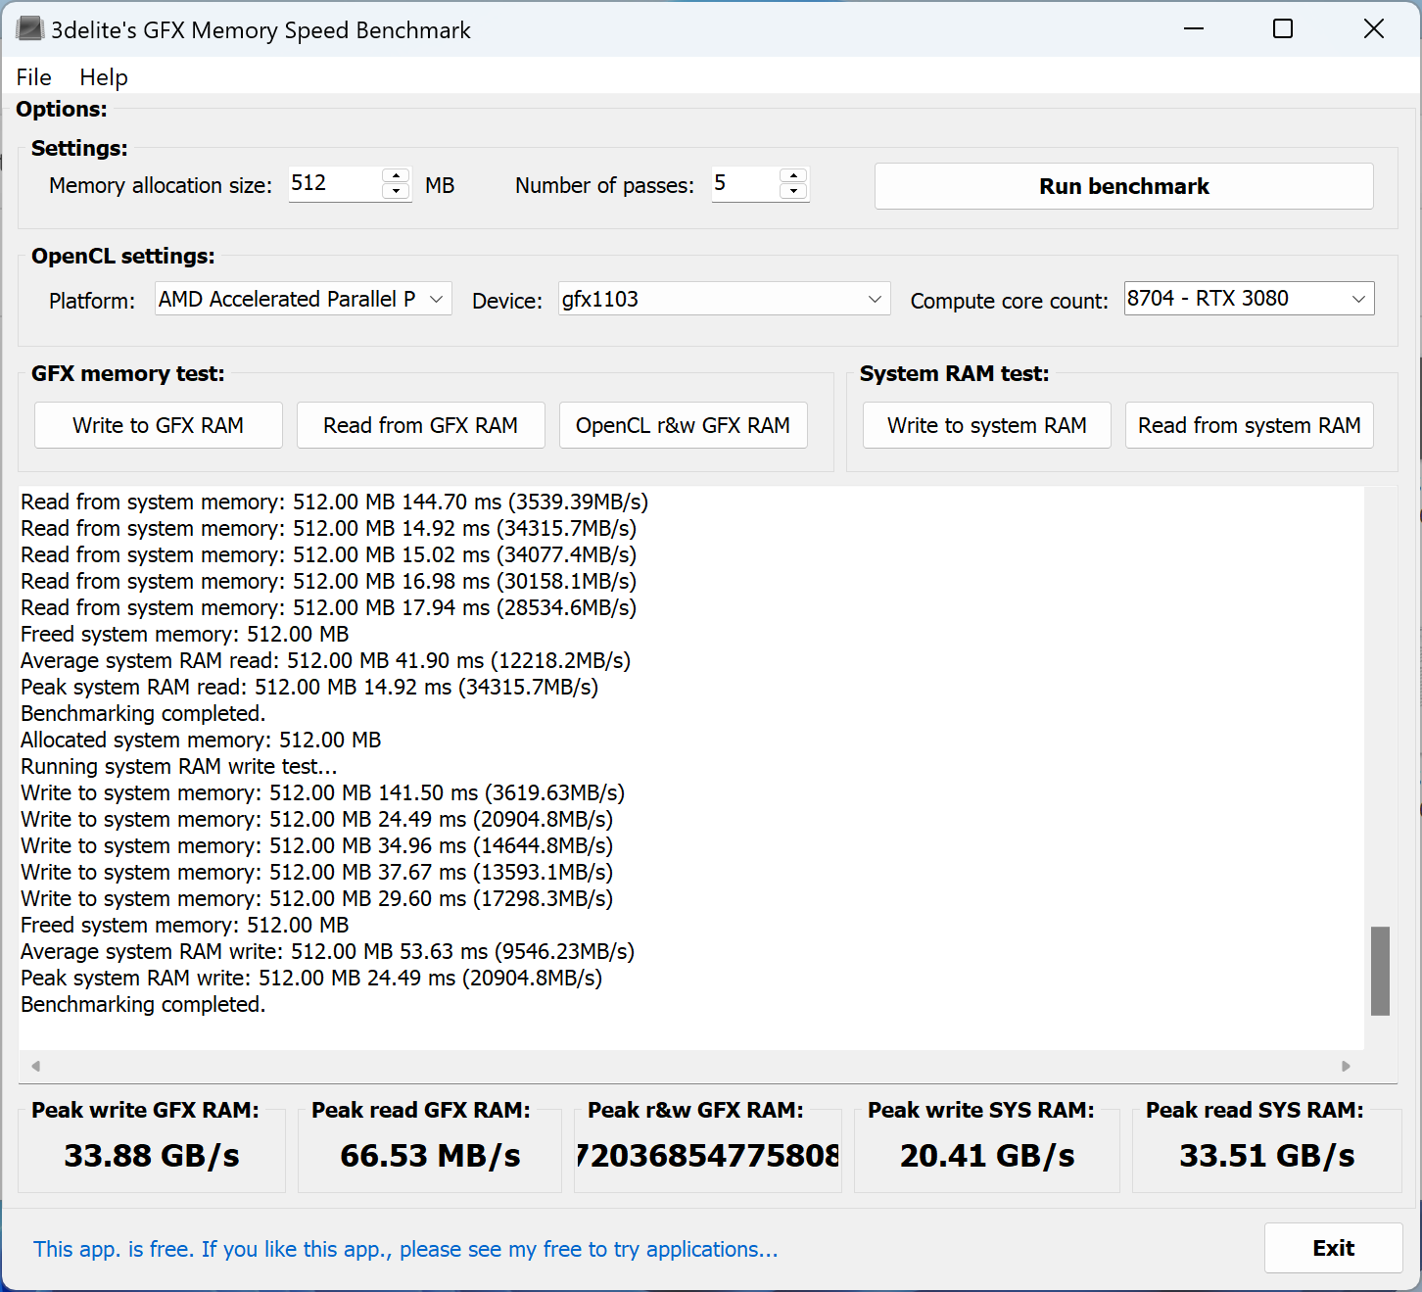The width and height of the screenshot is (1422, 1292).
Task: Start the Write to system RAM test
Action: point(987,425)
